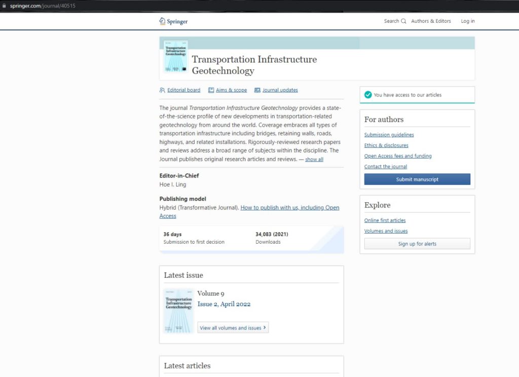519x377 pixels.
Task: Click the Sign up for alerts button
Action: pos(417,244)
